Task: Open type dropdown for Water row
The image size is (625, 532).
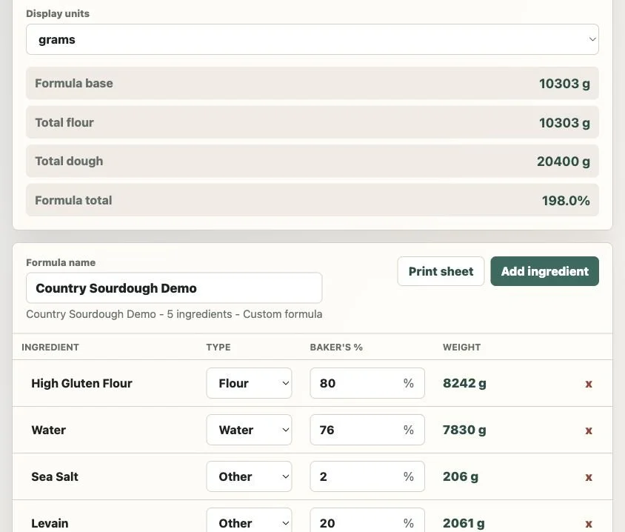Action: click(249, 430)
